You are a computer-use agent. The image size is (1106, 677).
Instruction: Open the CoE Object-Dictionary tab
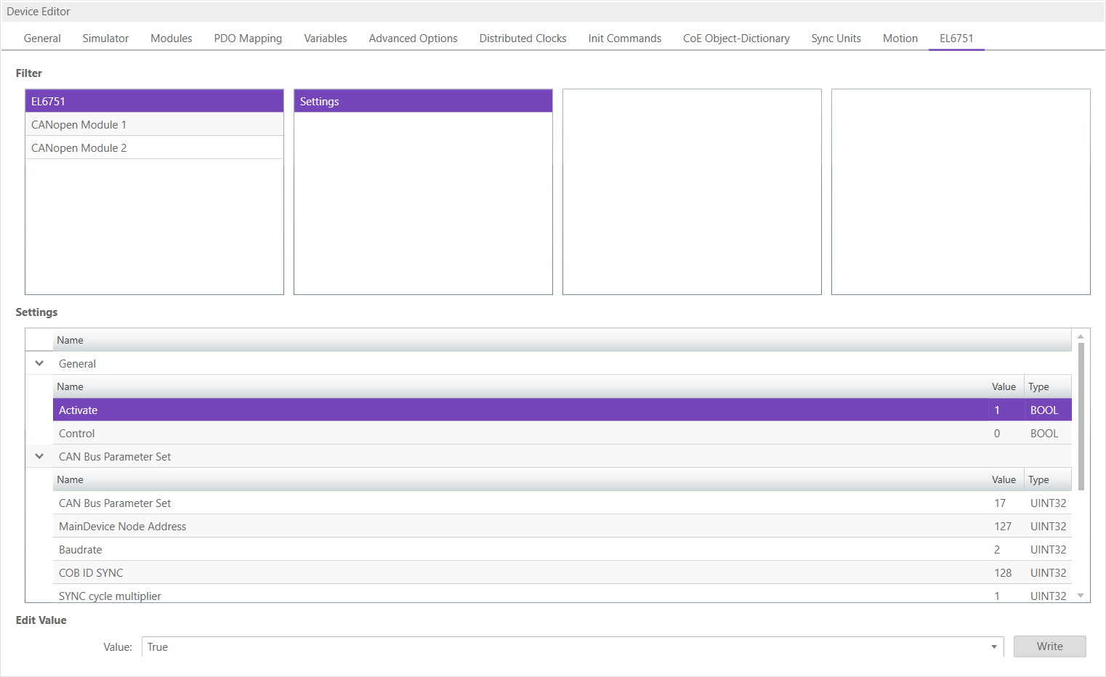pyautogui.click(x=735, y=38)
